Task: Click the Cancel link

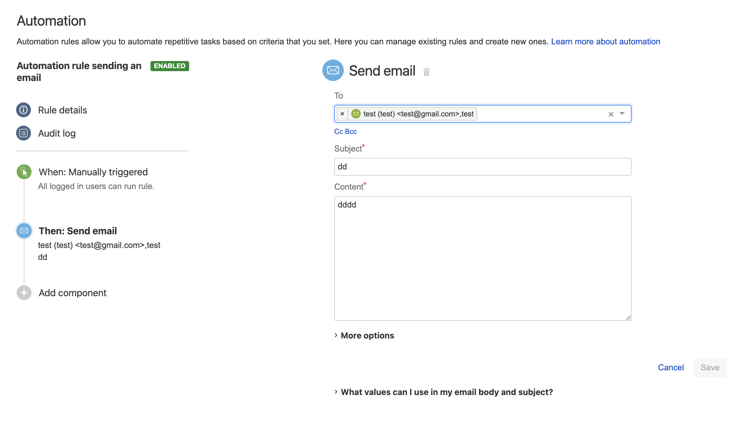Action: click(671, 367)
